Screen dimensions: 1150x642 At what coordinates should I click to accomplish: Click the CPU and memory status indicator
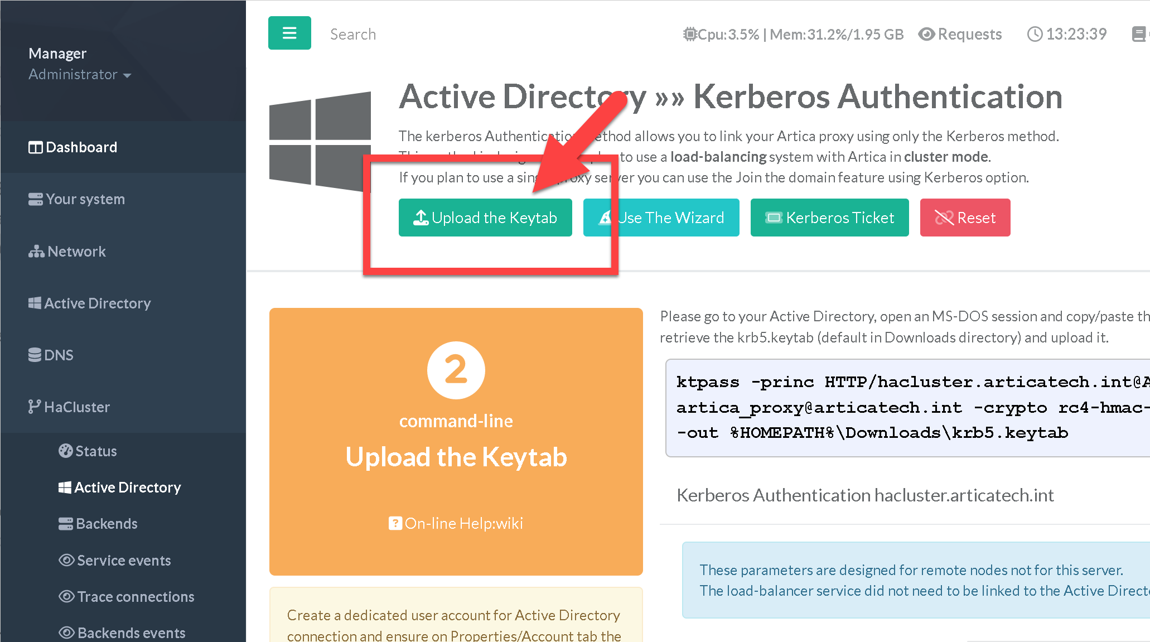tap(793, 35)
